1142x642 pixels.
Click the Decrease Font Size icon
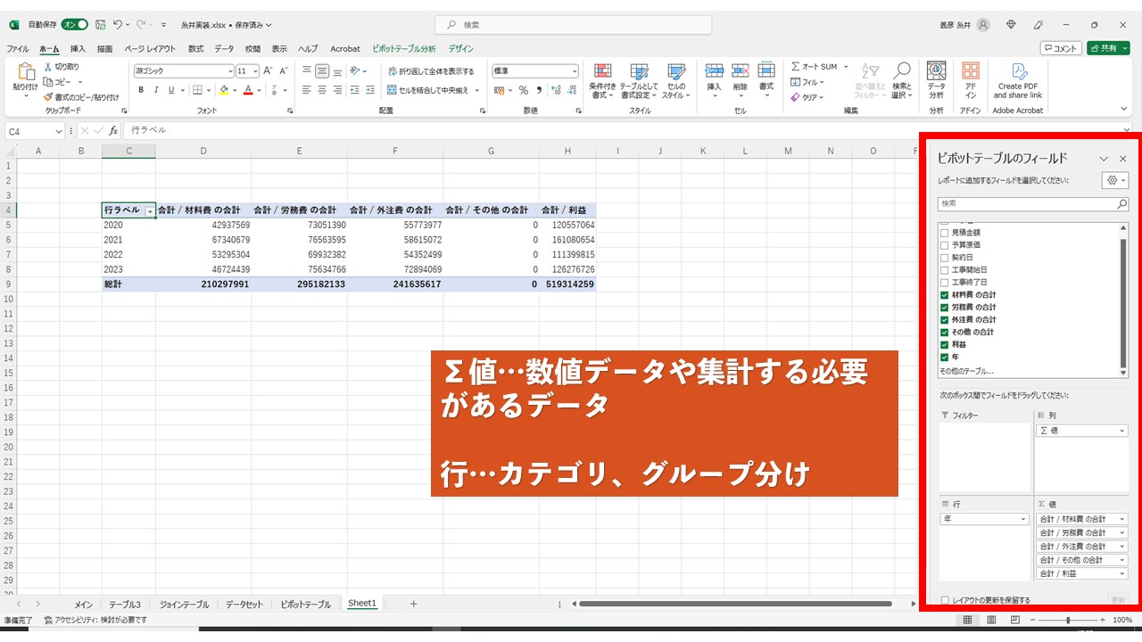pos(284,70)
